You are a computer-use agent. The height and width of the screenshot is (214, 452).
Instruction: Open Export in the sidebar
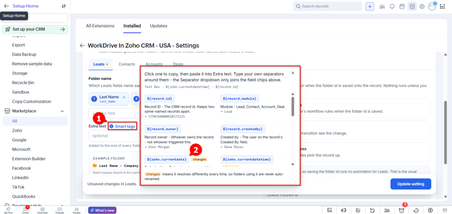tap(19, 45)
